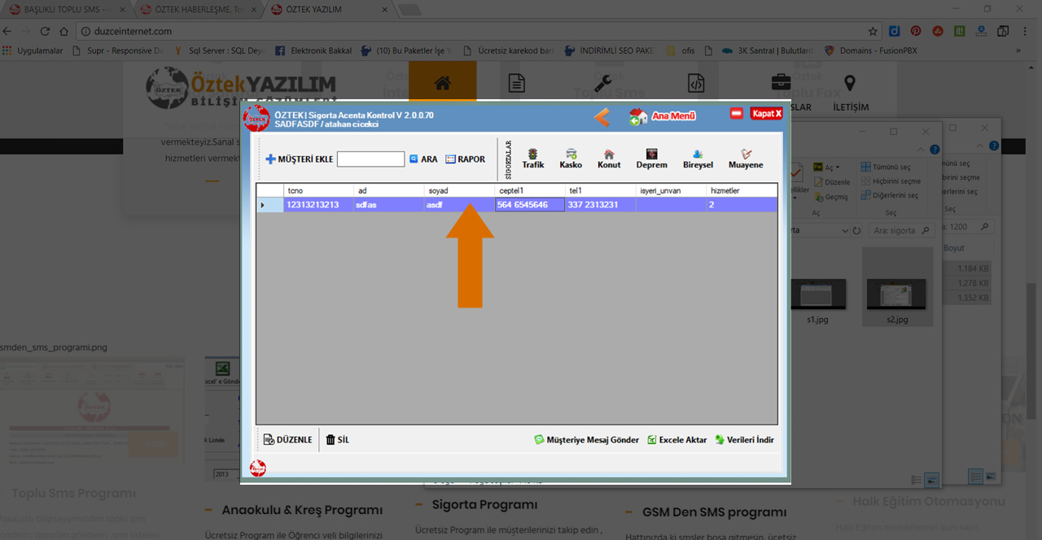This screenshot has width=1042, height=540.
Task: Click Hiçbirini seçme in Explorer window
Action: pos(890,181)
